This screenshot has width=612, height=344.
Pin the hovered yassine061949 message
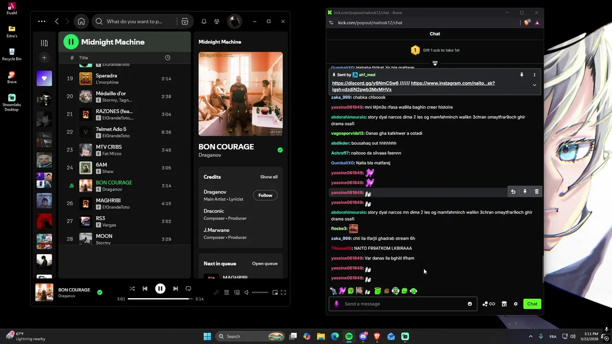click(x=525, y=192)
